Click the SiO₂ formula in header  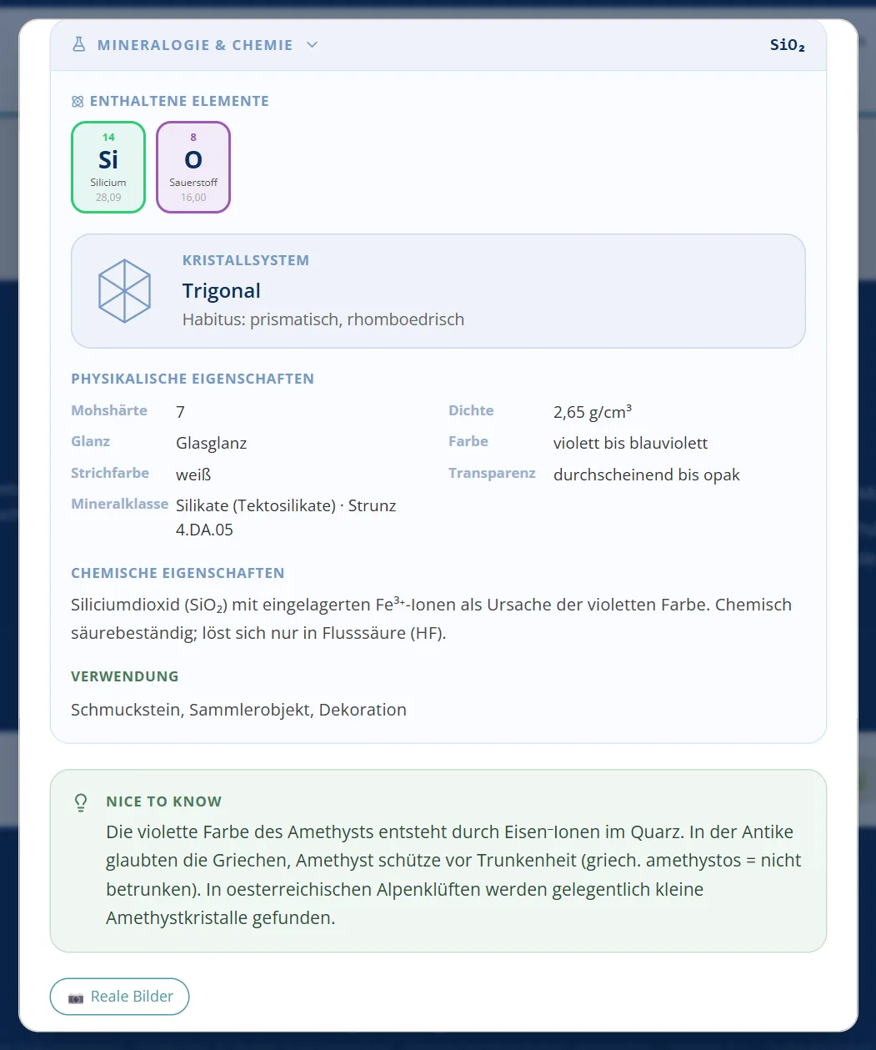(788, 45)
